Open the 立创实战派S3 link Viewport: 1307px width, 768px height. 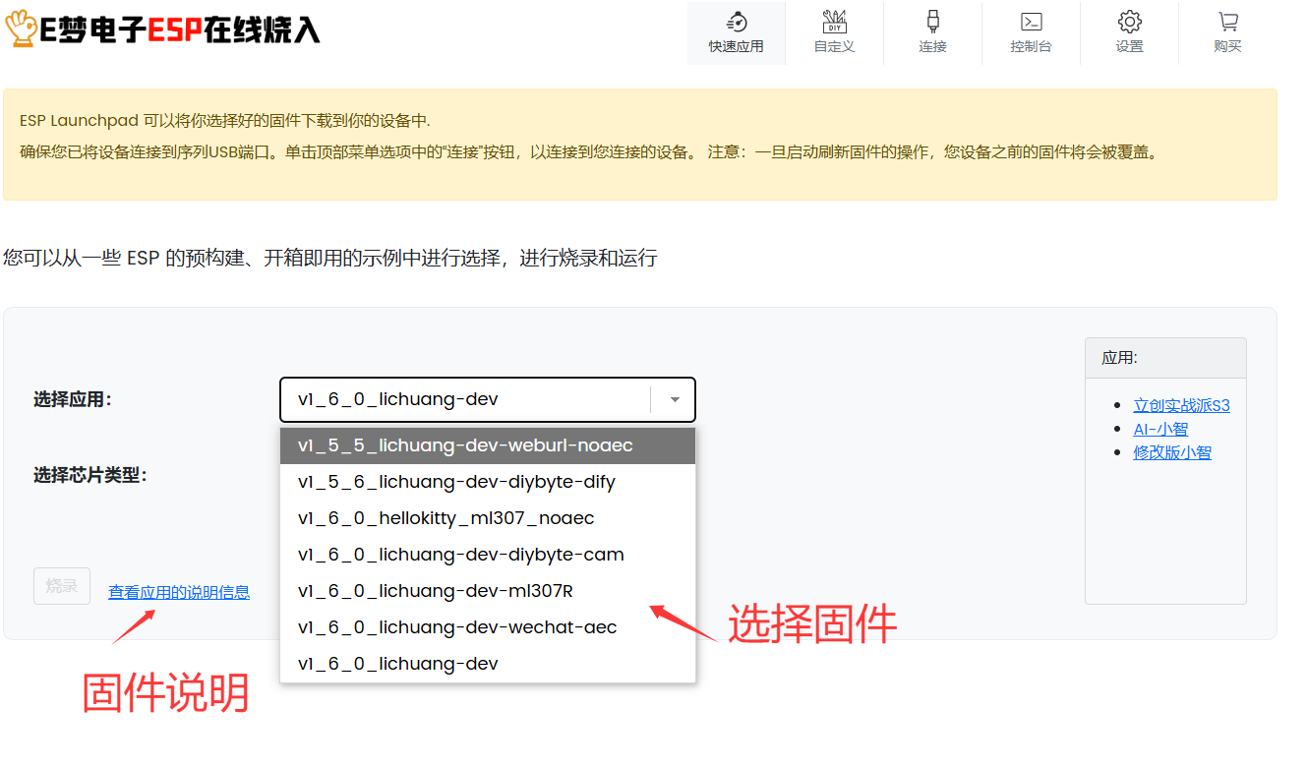[x=1181, y=405]
